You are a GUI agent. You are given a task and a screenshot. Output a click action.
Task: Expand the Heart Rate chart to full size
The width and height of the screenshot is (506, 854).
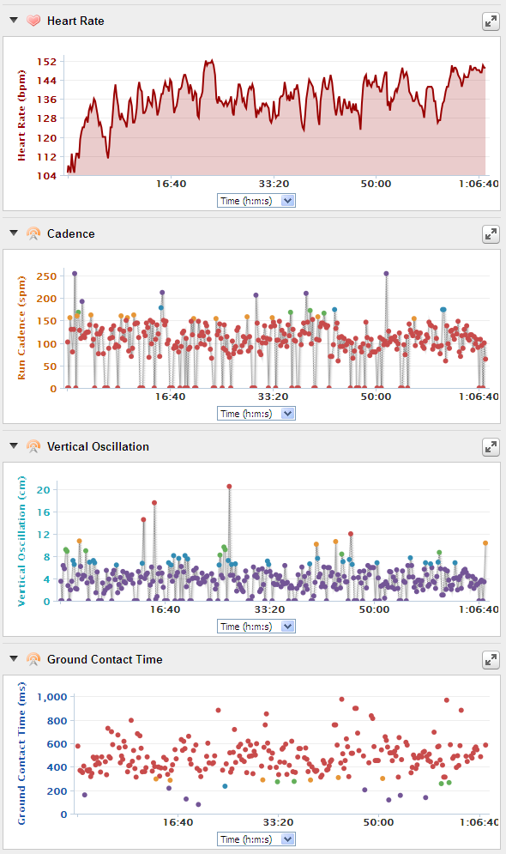tap(491, 21)
